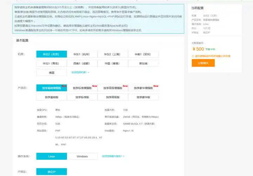
Task: Select the 华东2（上海） data center option
Action: pos(113,54)
